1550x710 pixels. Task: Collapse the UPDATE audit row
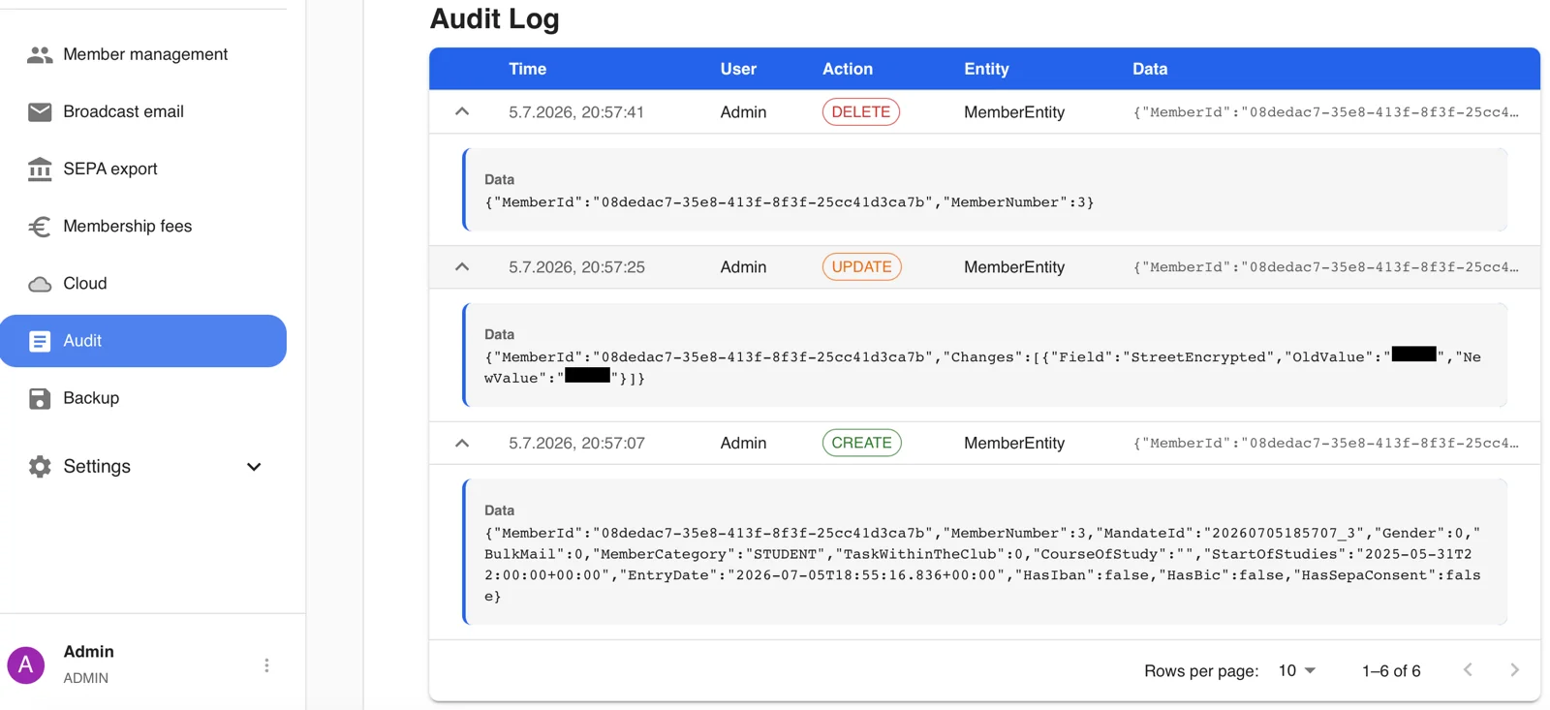coord(462,267)
